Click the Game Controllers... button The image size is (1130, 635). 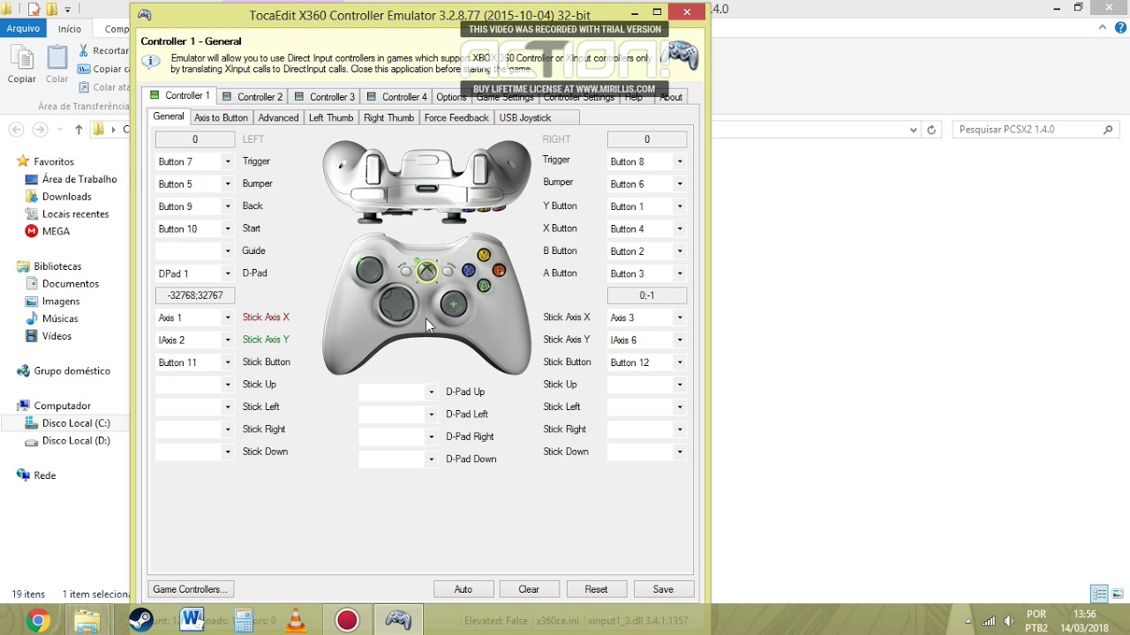pyautogui.click(x=191, y=589)
